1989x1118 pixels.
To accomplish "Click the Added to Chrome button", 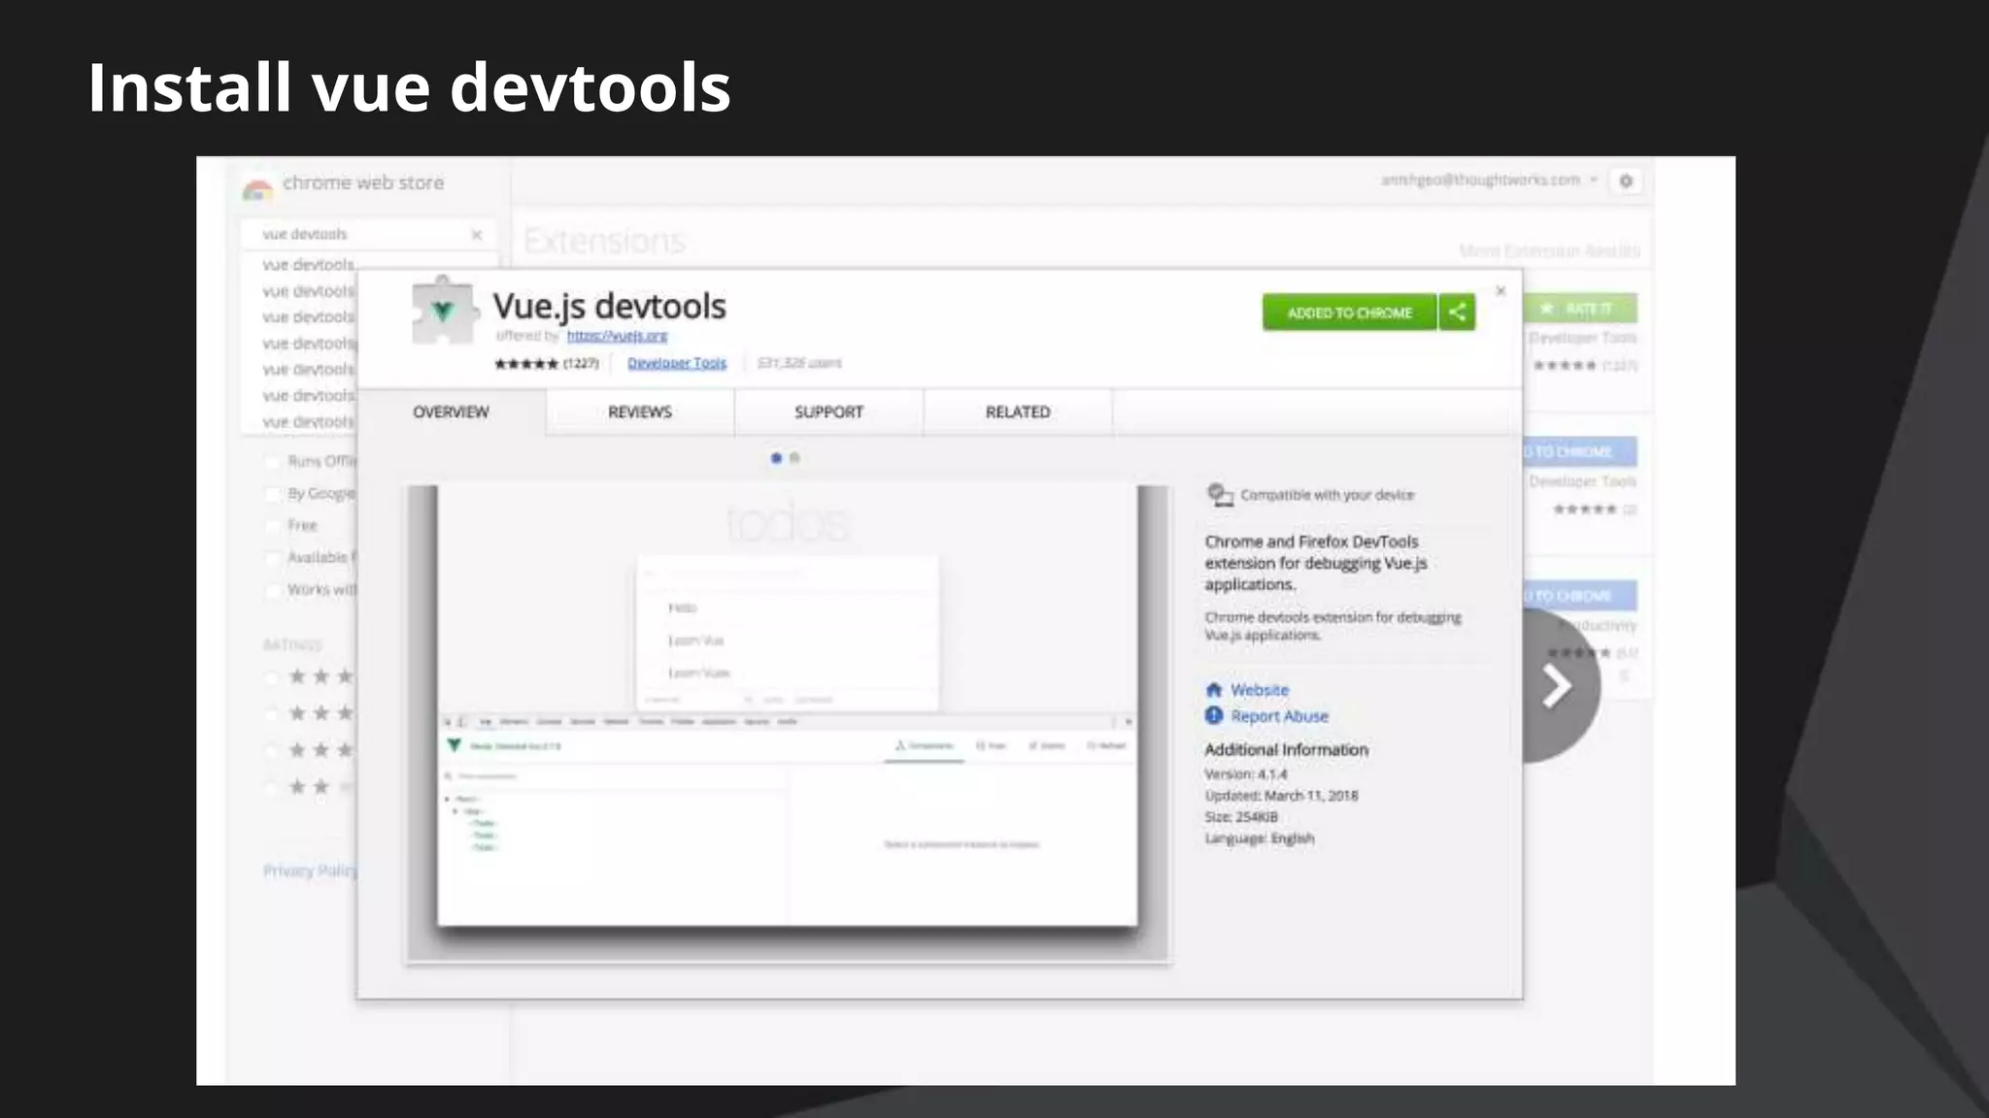I will [1349, 312].
